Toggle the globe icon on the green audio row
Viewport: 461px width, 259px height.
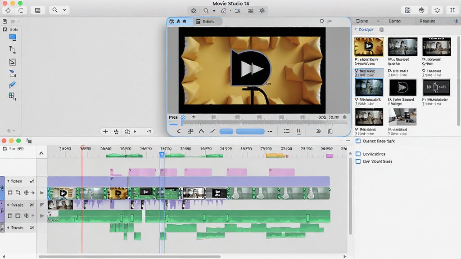click(26, 215)
